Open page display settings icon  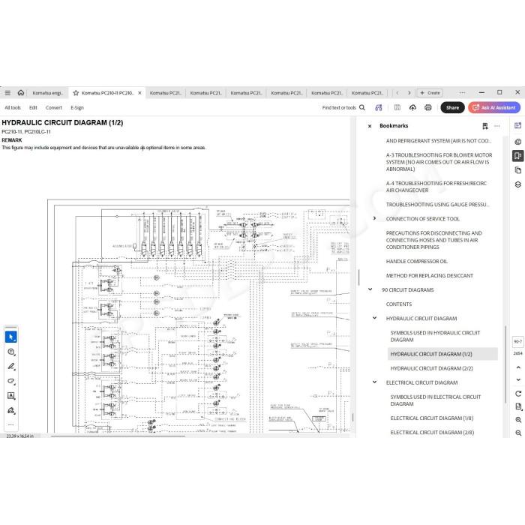(x=518, y=406)
